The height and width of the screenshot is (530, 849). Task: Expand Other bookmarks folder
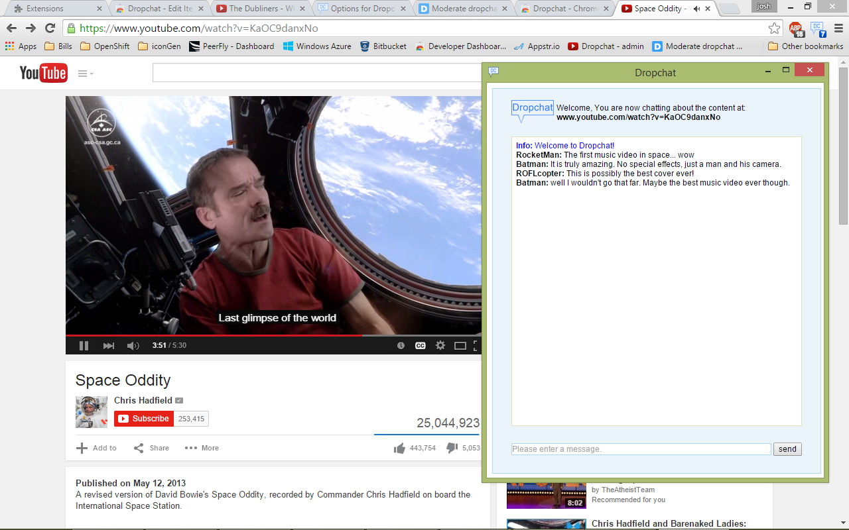click(x=805, y=46)
